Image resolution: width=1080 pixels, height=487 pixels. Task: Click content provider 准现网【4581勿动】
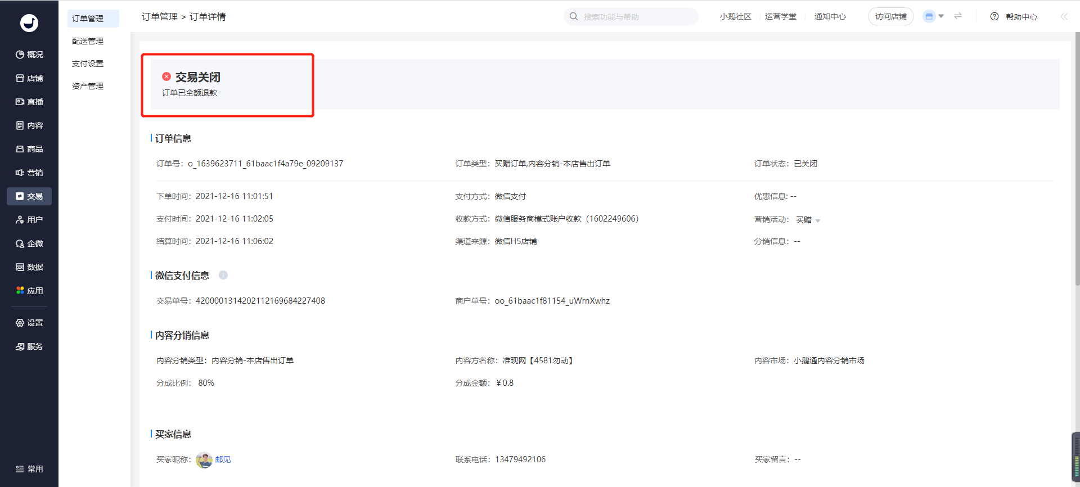coord(538,360)
